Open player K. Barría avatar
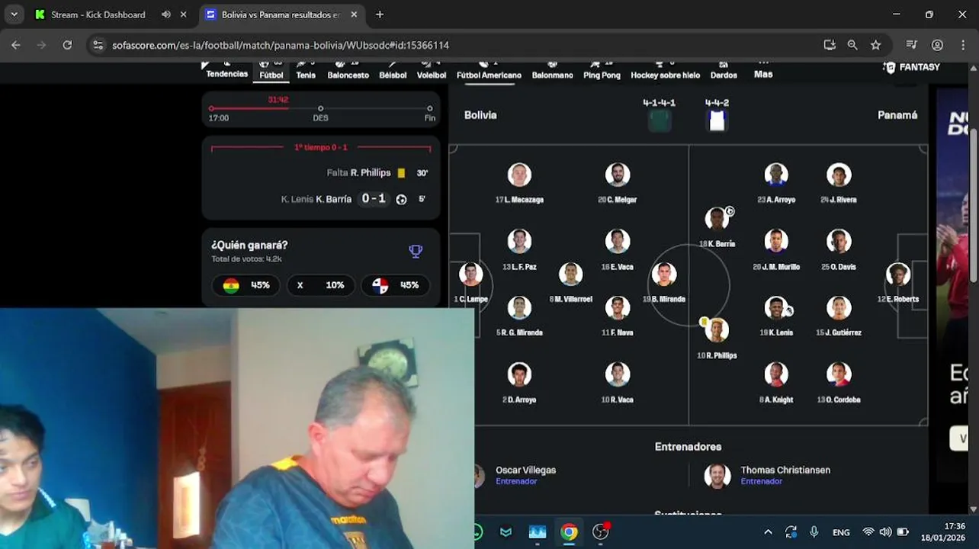 pos(717,220)
